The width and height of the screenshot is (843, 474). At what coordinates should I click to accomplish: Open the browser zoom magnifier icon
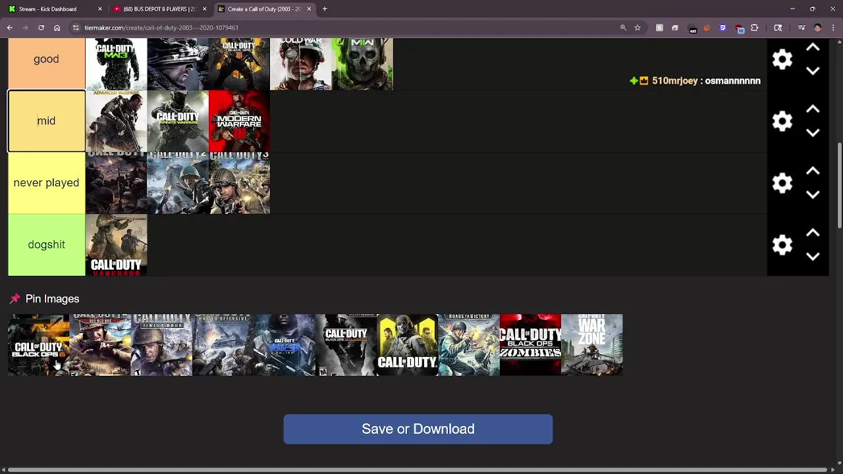click(x=623, y=28)
